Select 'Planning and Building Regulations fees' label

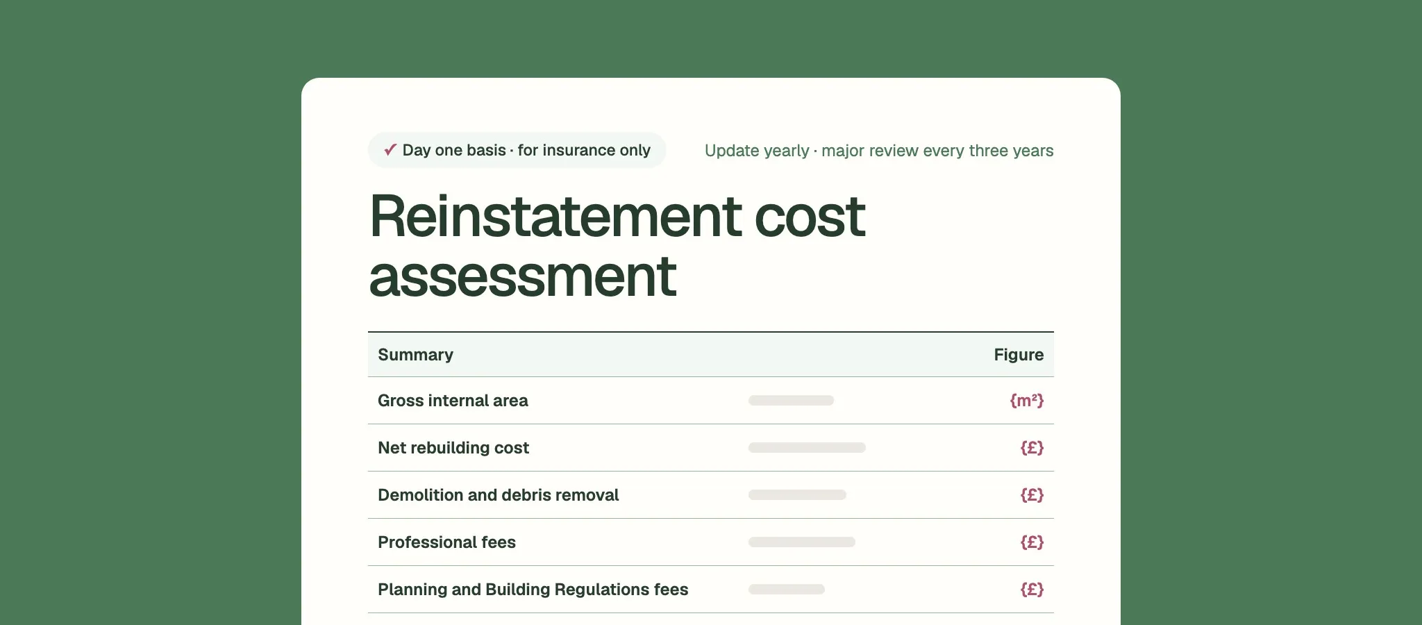click(533, 590)
